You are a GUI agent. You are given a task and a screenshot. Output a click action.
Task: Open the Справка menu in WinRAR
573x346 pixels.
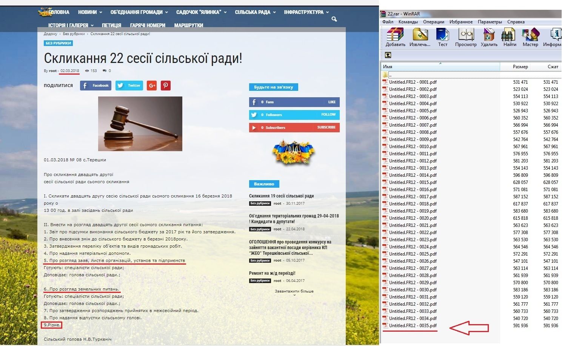click(x=516, y=22)
